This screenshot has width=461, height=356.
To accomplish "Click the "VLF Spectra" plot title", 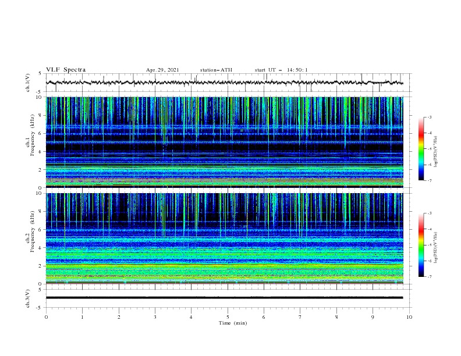I will click(x=66, y=70).
